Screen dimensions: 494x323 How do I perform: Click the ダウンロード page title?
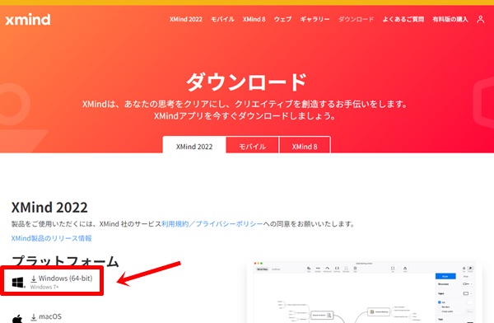point(247,82)
